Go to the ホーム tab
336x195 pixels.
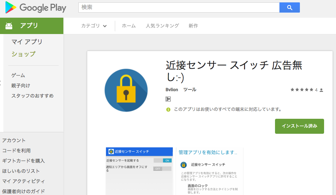point(128,26)
